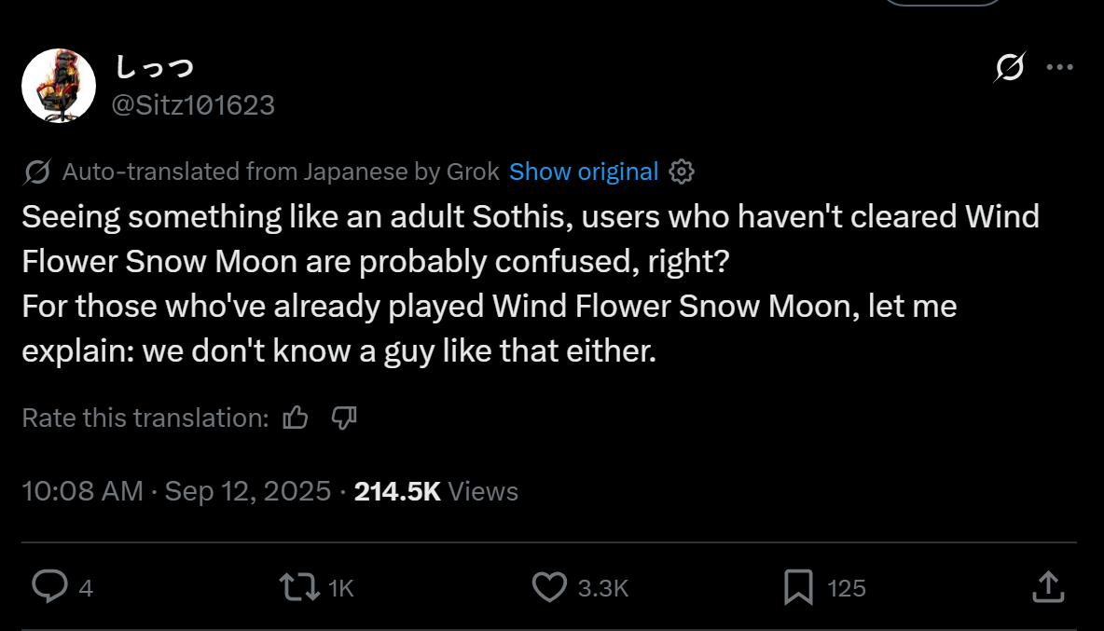Image resolution: width=1104 pixels, height=631 pixels.
Task: Open translation settings gear icon
Action: [x=683, y=171]
